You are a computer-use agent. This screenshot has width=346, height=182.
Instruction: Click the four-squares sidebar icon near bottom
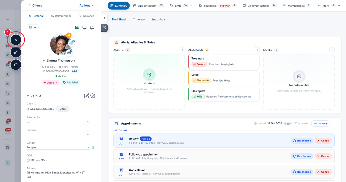[x=8, y=147]
